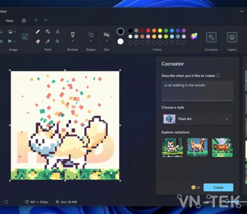
Task: Click the Rotate icon in Image group
Action: (x=10, y=31)
